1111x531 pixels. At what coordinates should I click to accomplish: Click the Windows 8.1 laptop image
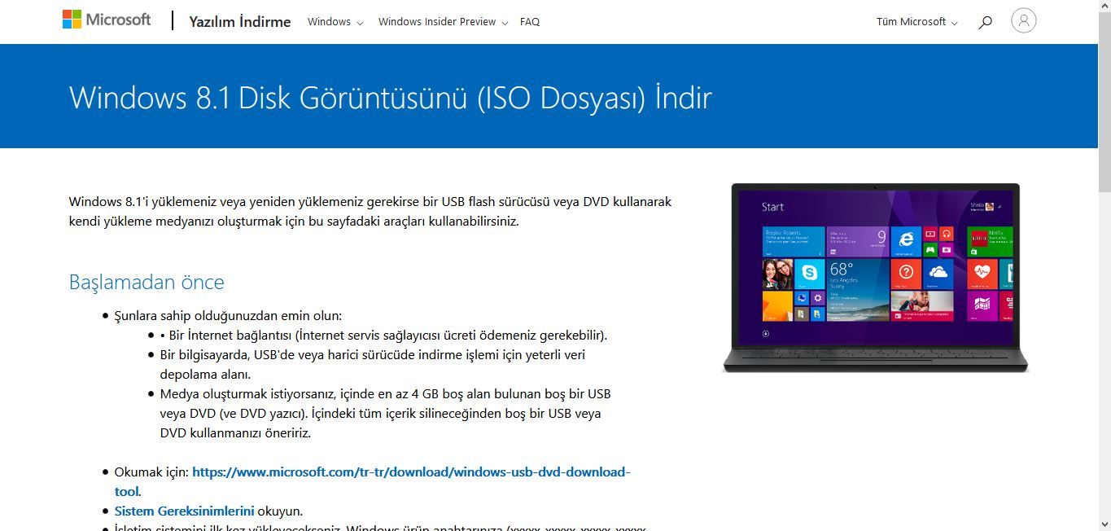coord(875,278)
